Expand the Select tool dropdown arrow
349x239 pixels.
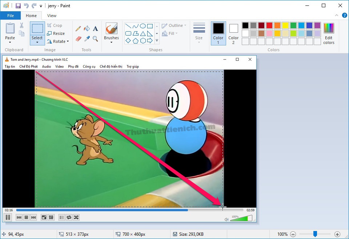pyautogui.click(x=37, y=42)
